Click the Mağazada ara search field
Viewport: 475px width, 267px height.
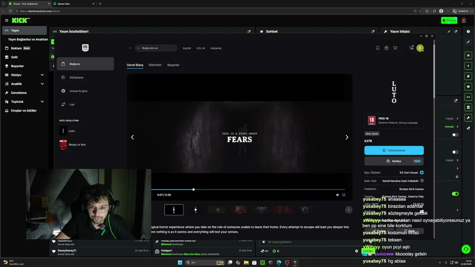[x=156, y=48]
